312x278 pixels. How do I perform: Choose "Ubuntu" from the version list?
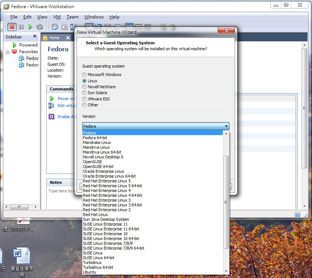pos(152,272)
